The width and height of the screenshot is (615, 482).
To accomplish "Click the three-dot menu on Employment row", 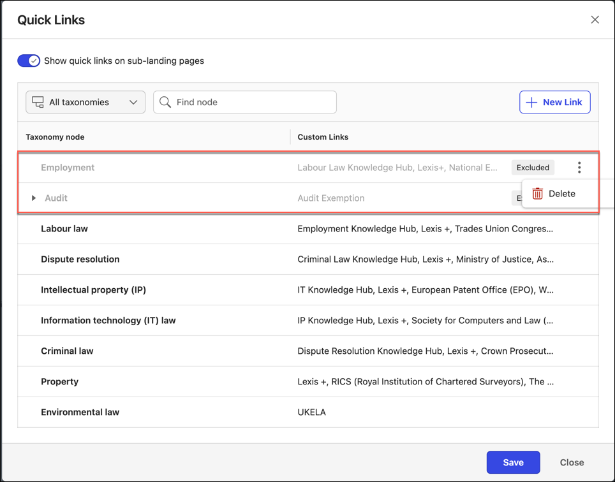I will (579, 168).
